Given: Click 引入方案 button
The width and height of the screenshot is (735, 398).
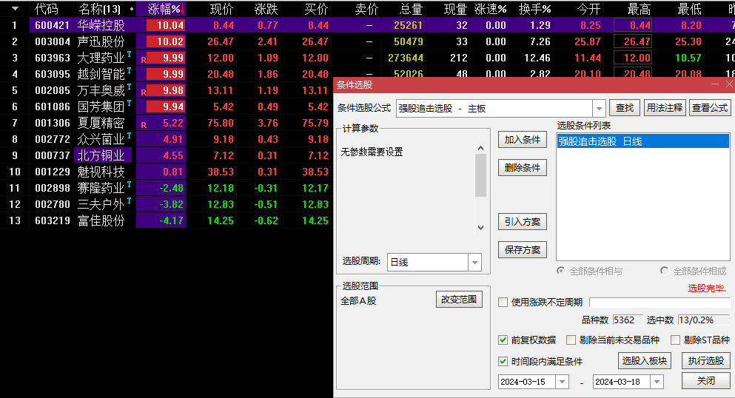Looking at the screenshot, I should [x=522, y=221].
